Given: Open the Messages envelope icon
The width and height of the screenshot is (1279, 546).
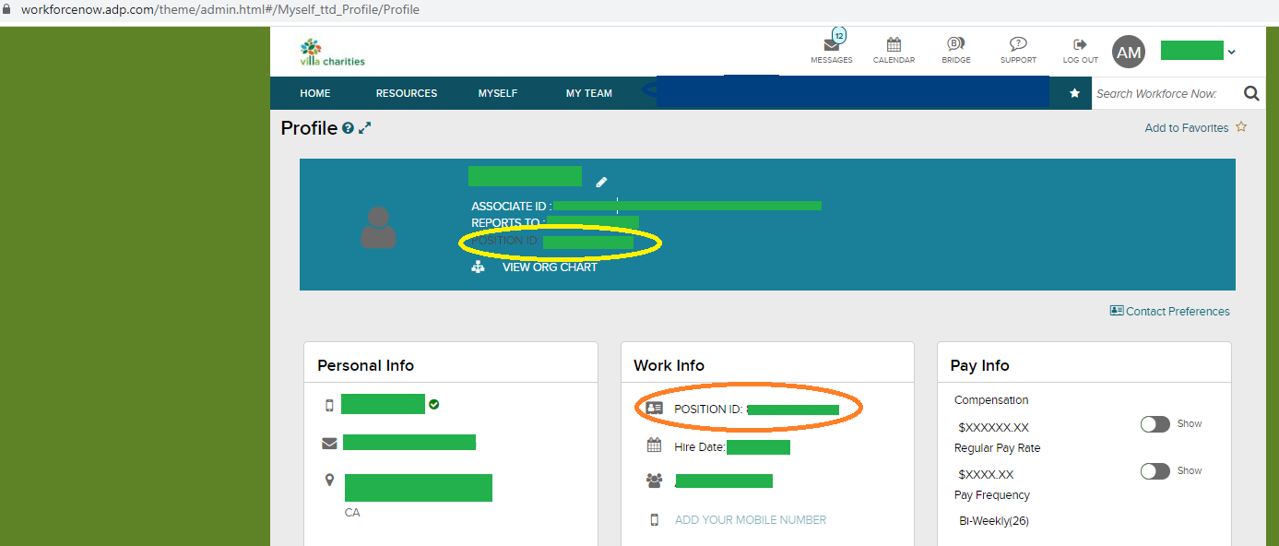Looking at the screenshot, I should click(x=831, y=44).
